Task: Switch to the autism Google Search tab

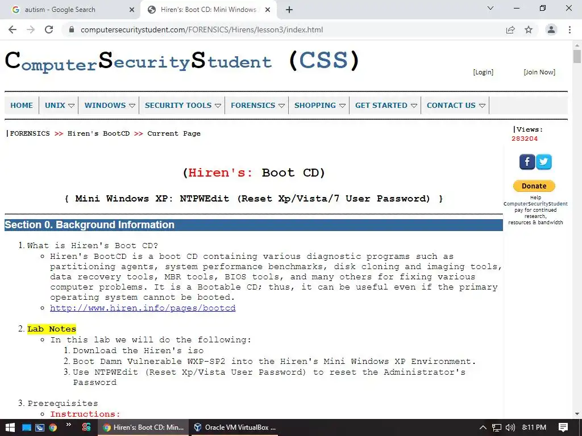Action: coord(70,10)
